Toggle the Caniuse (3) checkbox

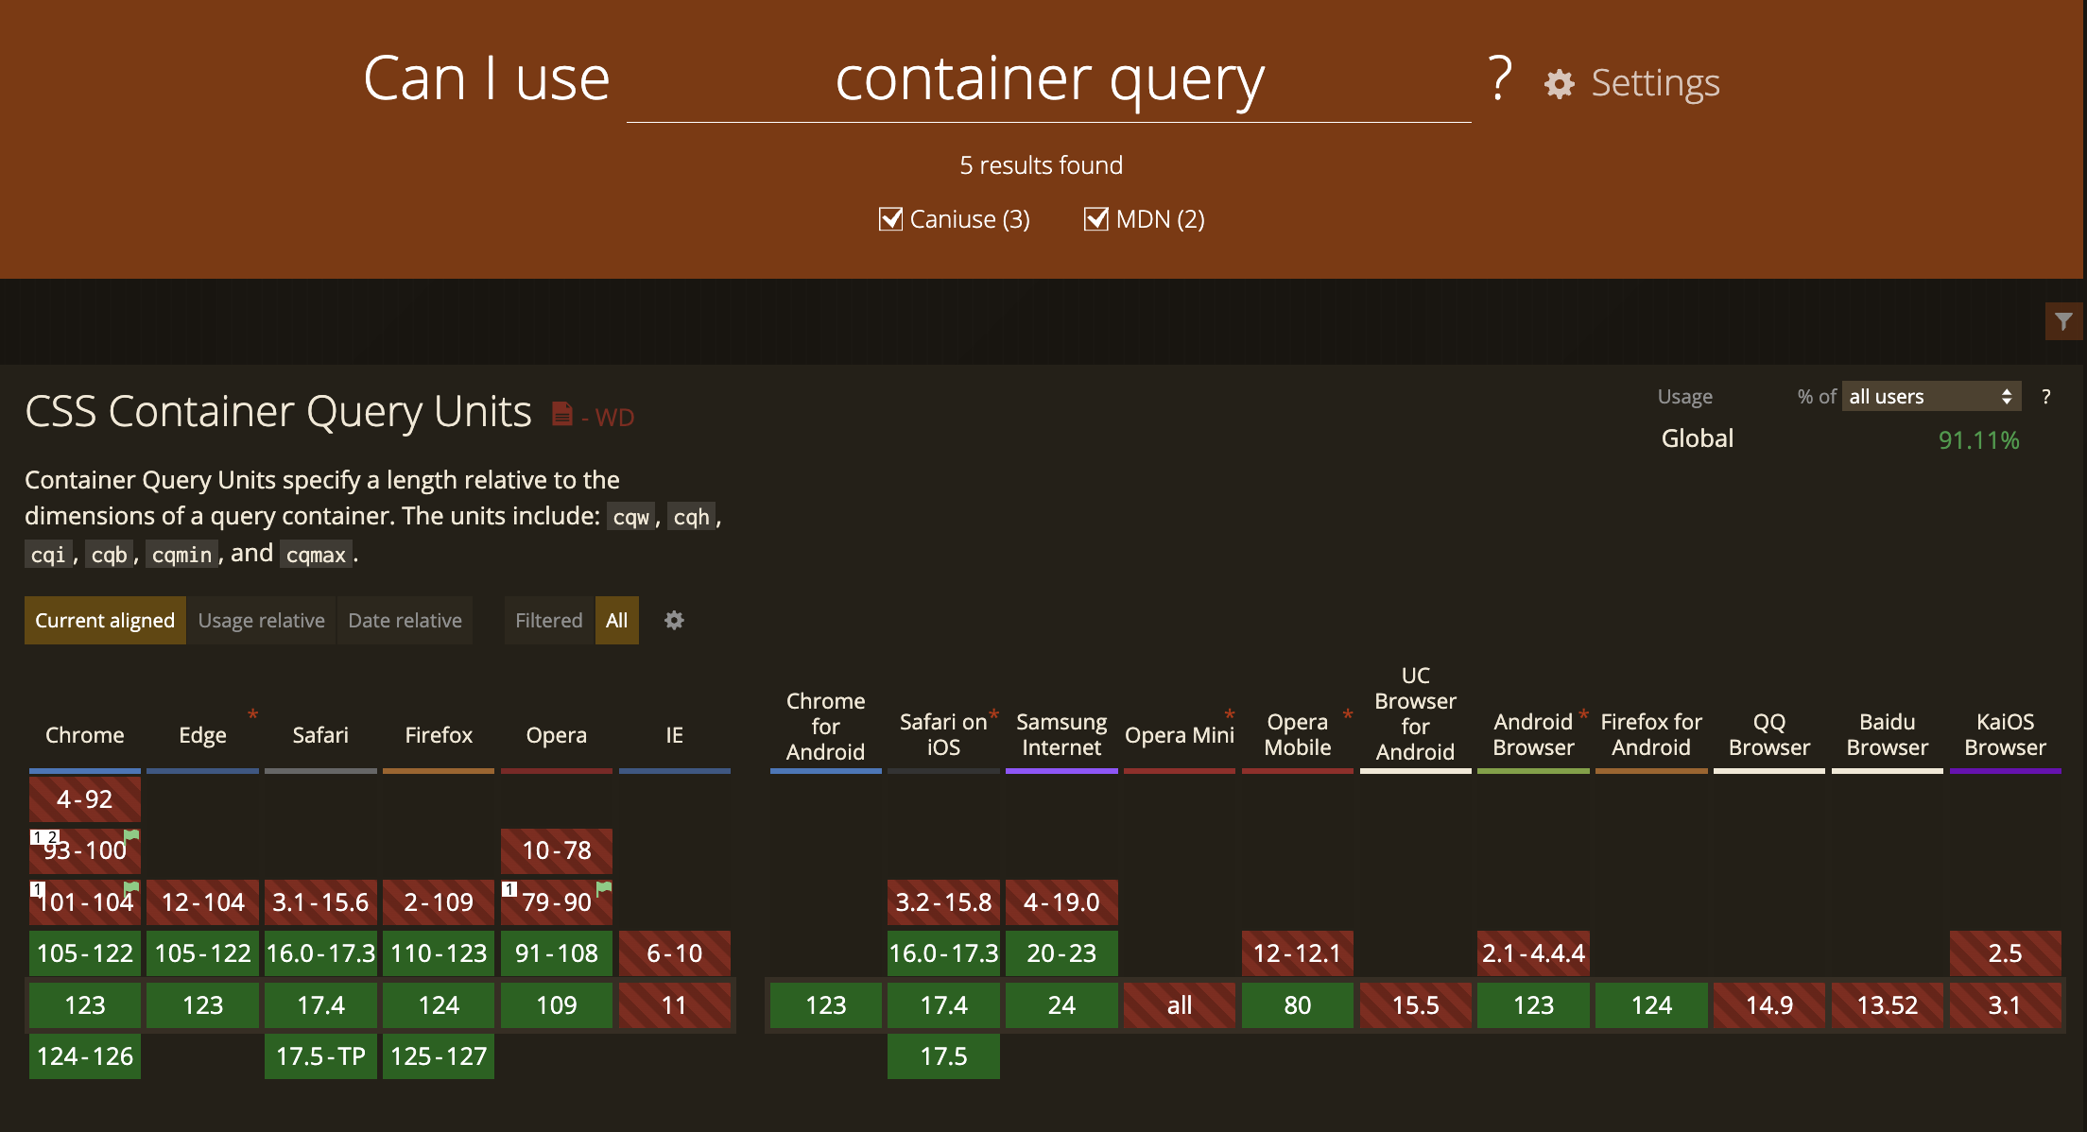coord(890,219)
